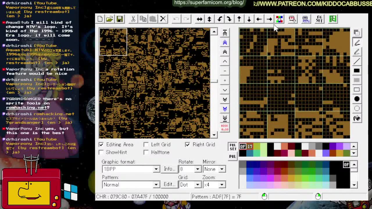Select the hollow circle tool
Viewport: 372px width, 209px height.
[357, 109]
